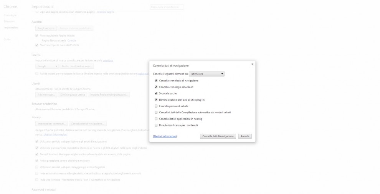380x194 pixels.
Task: Click the Cambia link for Nuova scheda
Action: (x=72, y=40)
